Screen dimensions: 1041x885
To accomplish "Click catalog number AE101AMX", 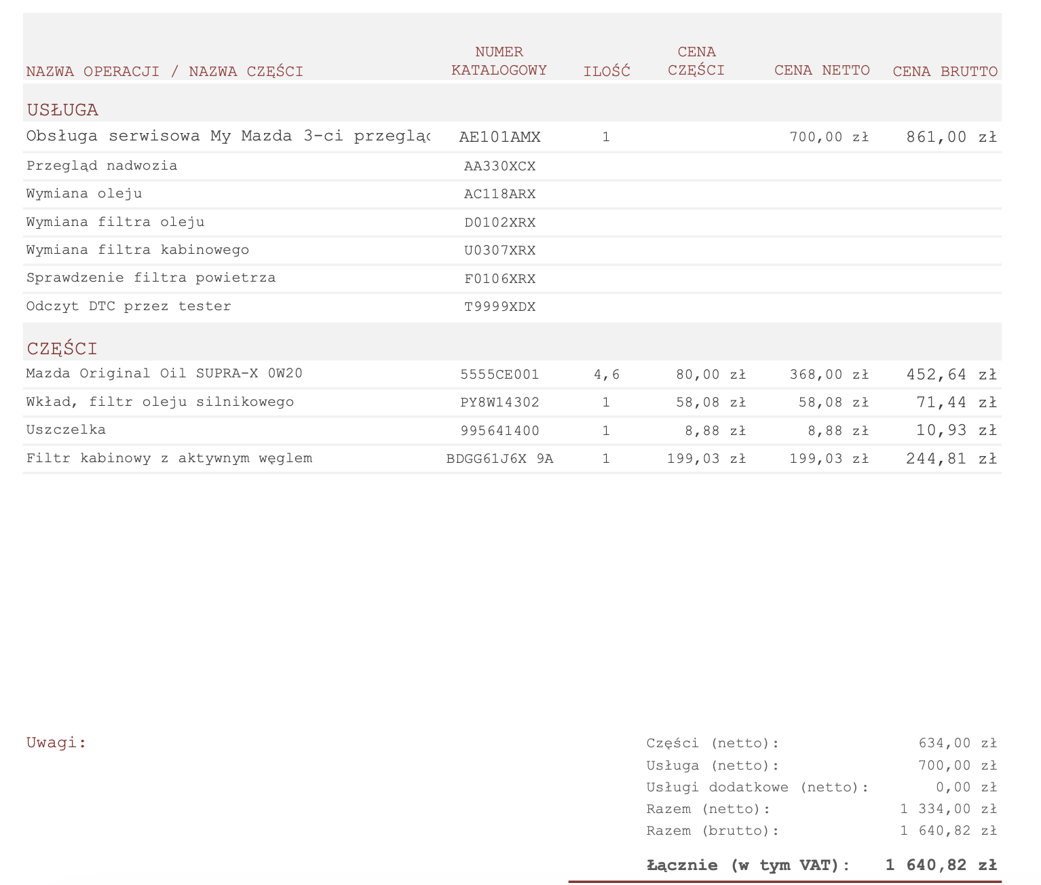I will click(x=499, y=137).
